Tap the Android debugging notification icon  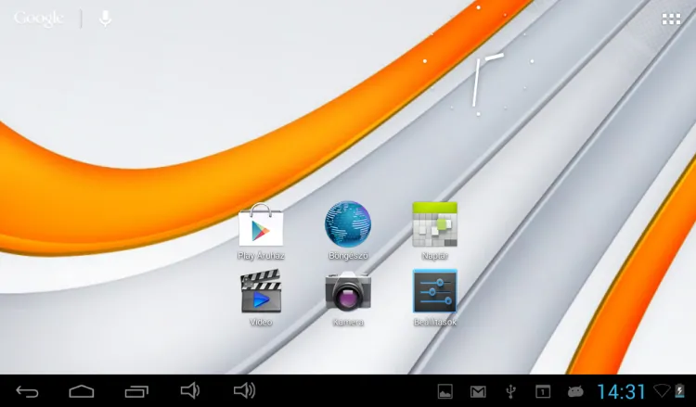(x=575, y=392)
